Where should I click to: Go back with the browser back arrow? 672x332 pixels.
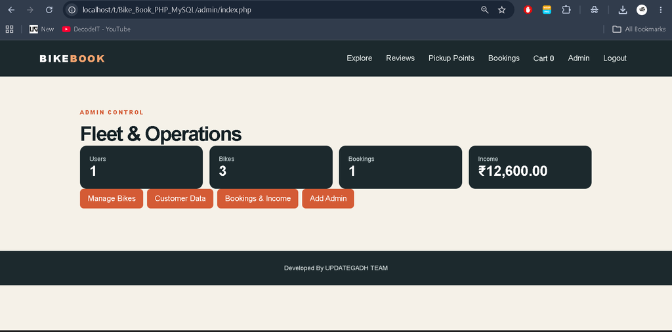pyautogui.click(x=12, y=10)
